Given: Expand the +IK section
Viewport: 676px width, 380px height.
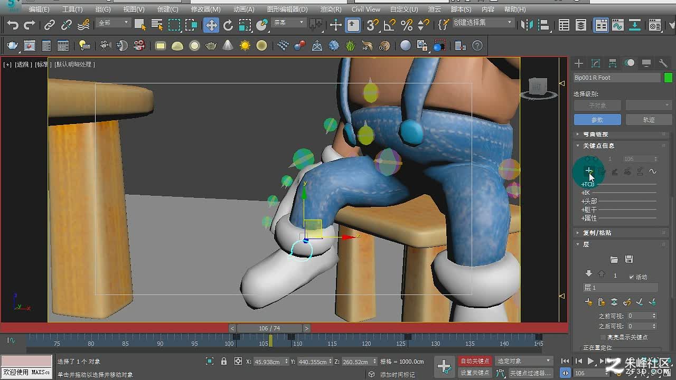Looking at the screenshot, I should tap(585, 193).
